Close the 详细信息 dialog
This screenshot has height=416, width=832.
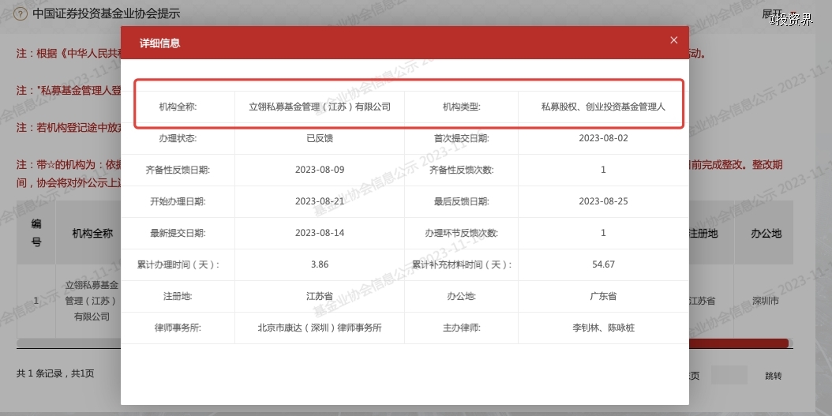pyautogui.click(x=674, y=40)
